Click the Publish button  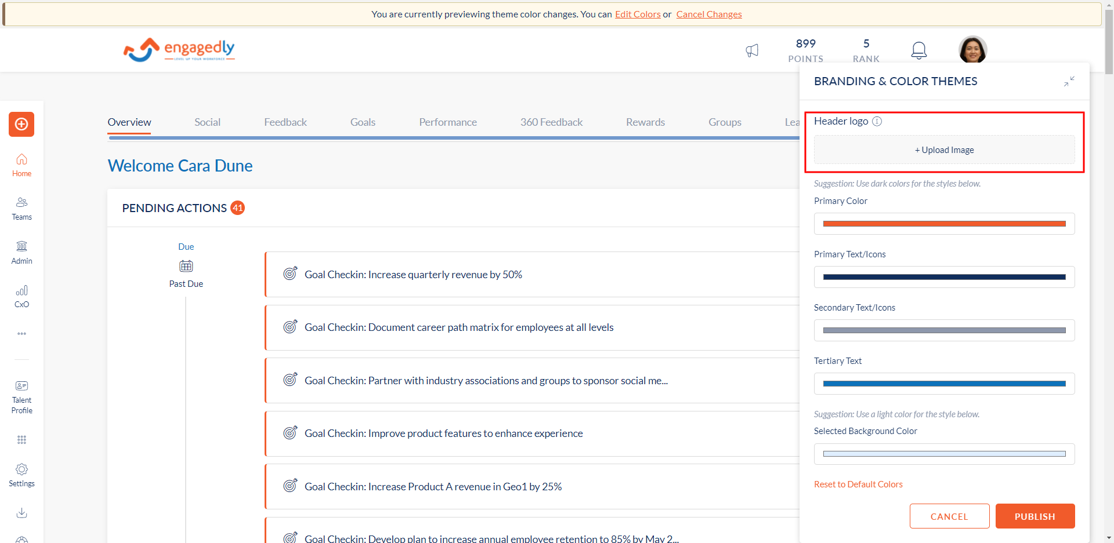click(1035, 516)
